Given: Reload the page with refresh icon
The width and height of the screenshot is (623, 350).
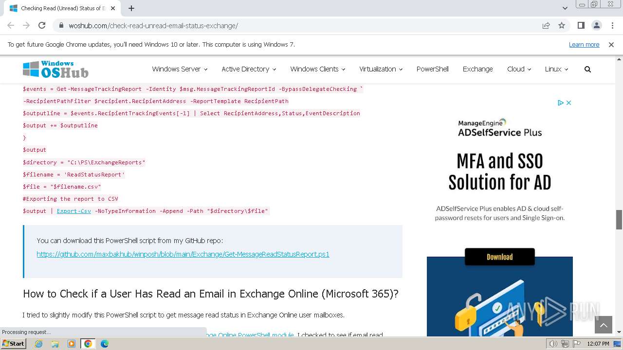Looking at the screenshot, I should point(42,26).
